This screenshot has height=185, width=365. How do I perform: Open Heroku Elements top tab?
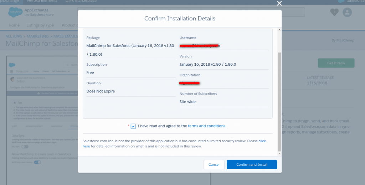[42, 1]
